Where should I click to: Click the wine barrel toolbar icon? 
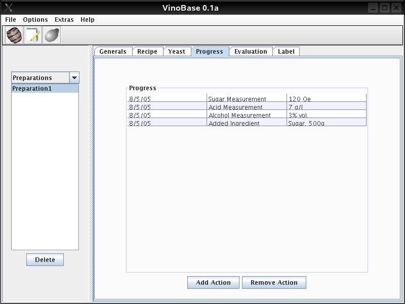[x=14, y=35]
